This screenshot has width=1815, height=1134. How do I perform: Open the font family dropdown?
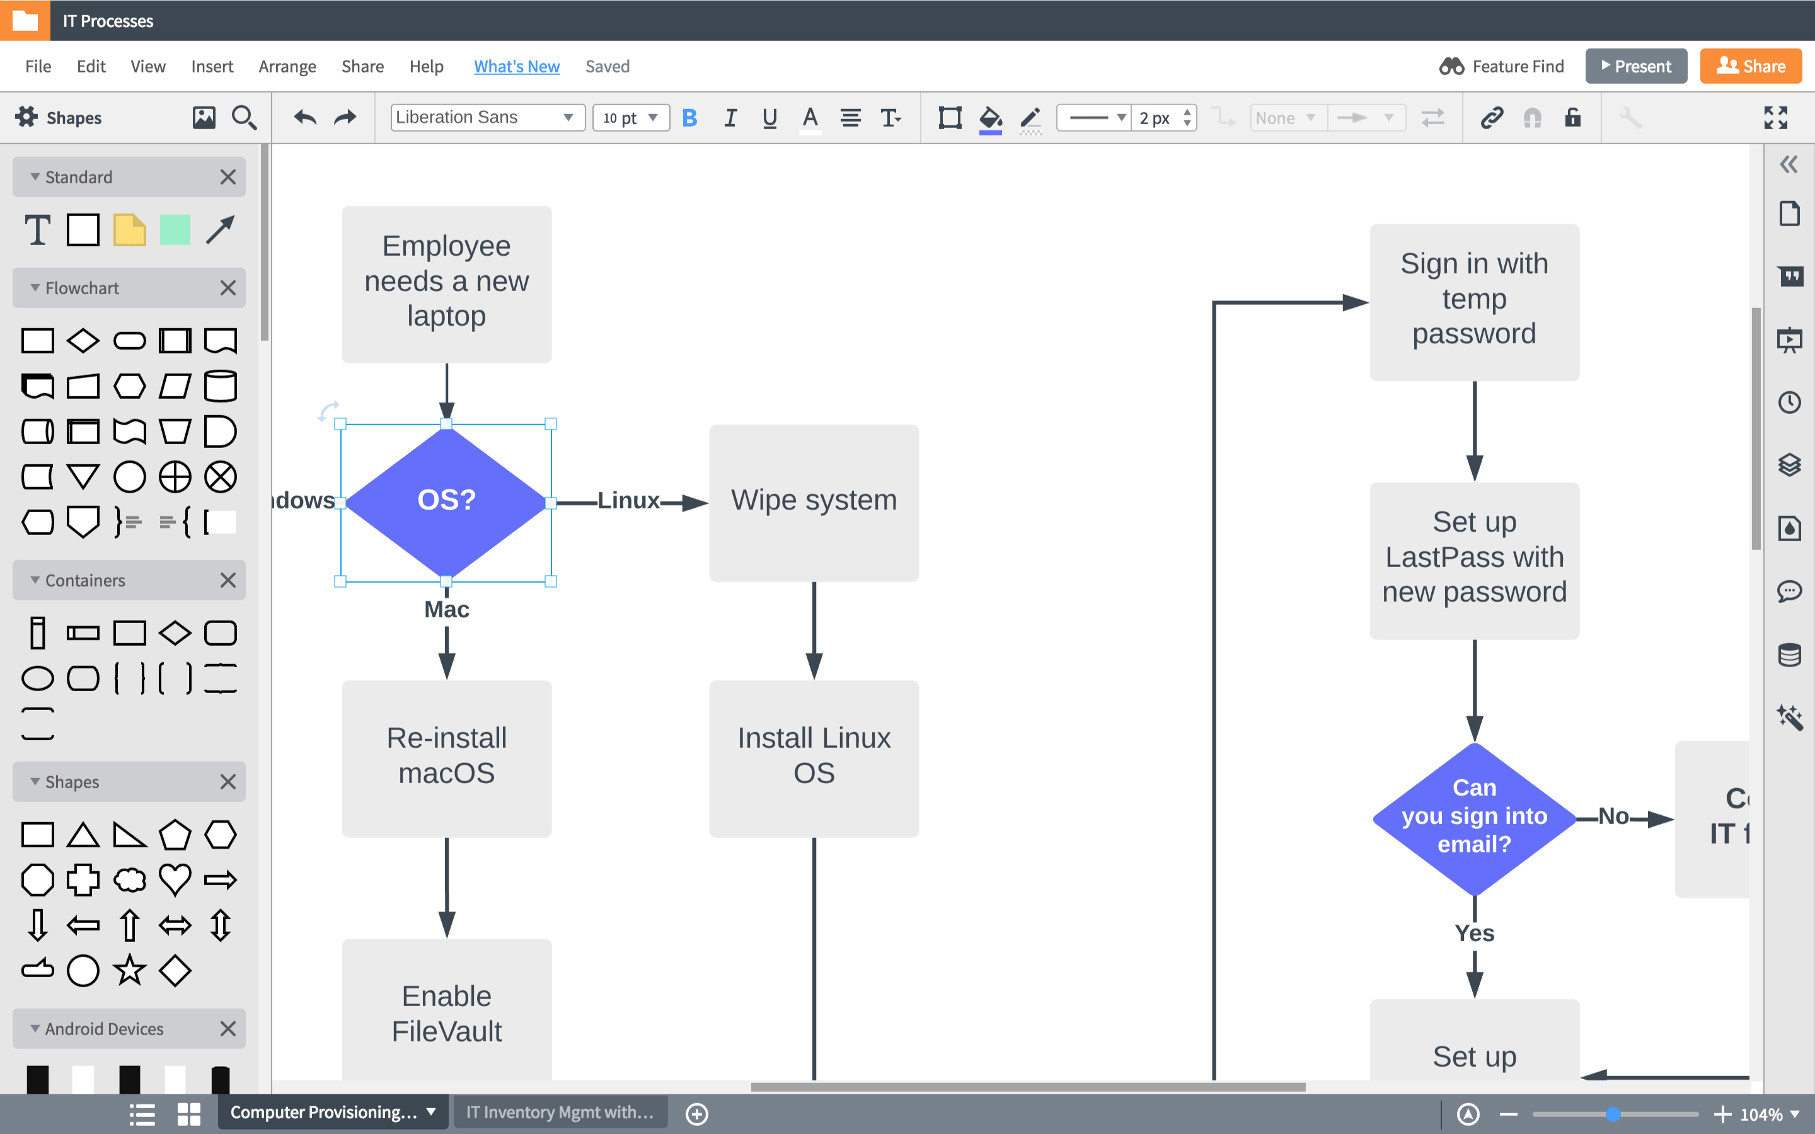[x=487, y=117]
